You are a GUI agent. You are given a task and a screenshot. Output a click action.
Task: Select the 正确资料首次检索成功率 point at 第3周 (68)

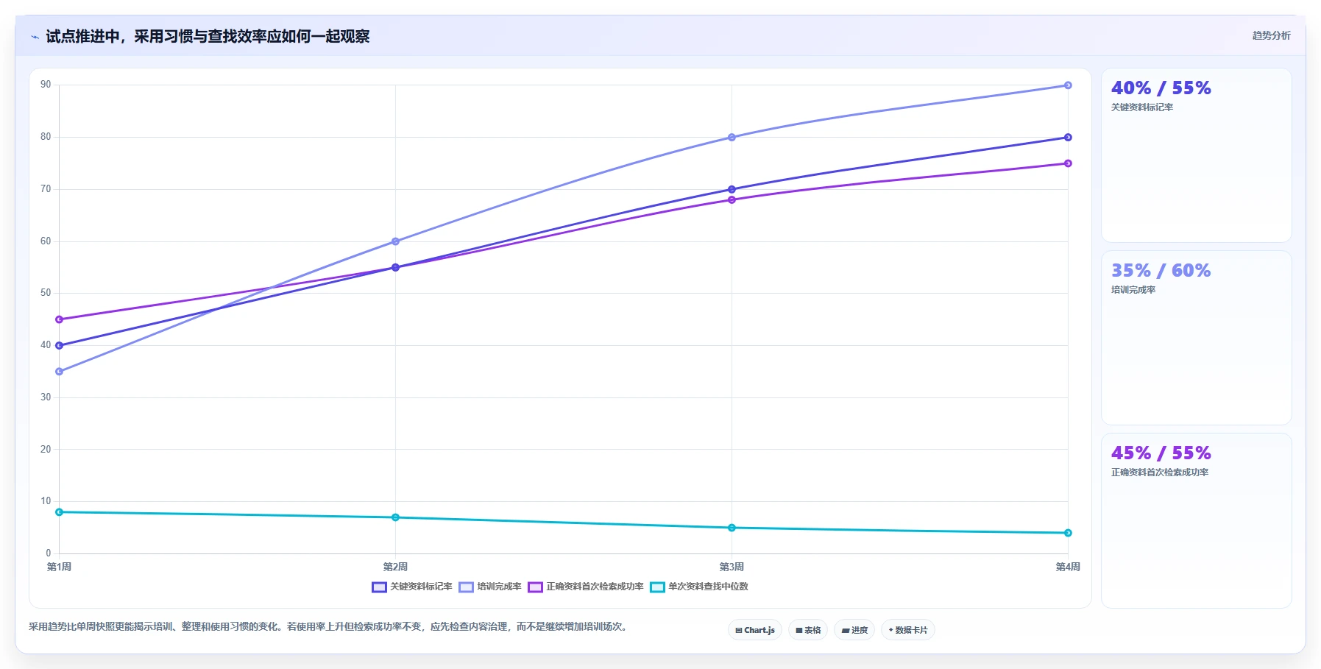732,200
